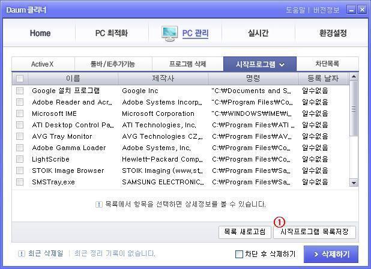Image resolution: width=371 pixels, height=269 pixels.
Task: Sort by the 등록 날짜 column header
Action: [x=323, y=78]
